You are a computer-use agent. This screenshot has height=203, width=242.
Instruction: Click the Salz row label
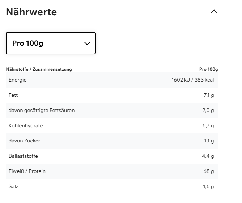[x=13, y=187]
